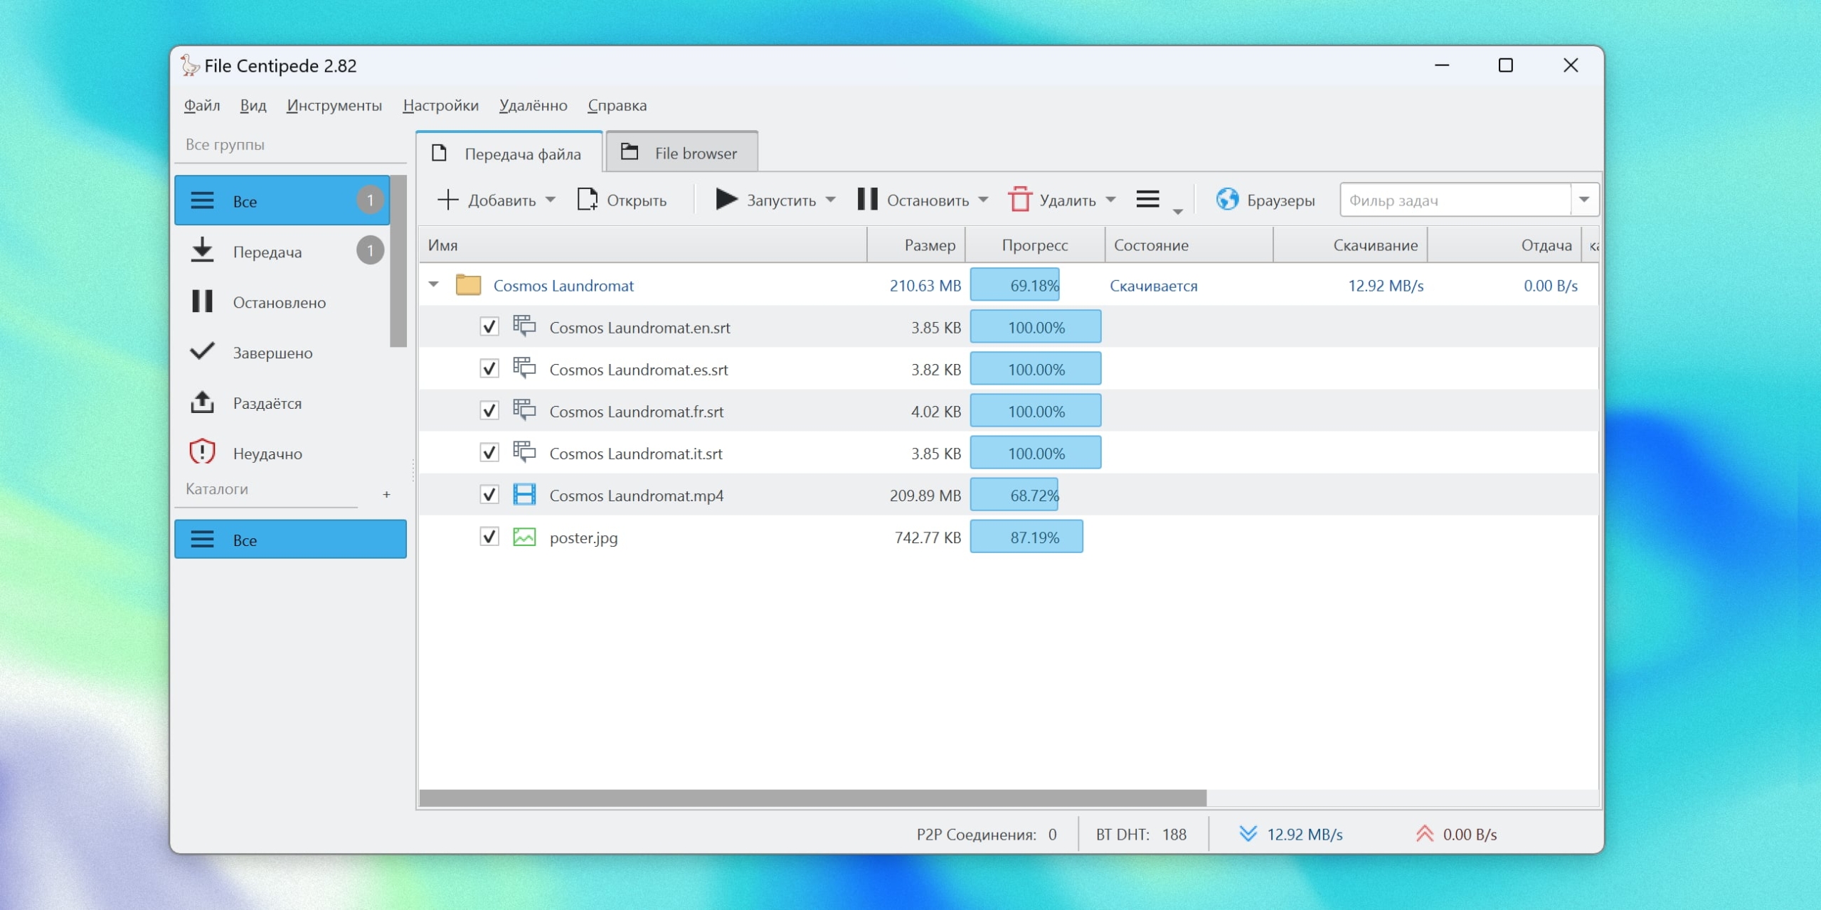The image size is (1821, 910).
Task: Sort by the Прогресс column header
Action: [x=1035, y=245]
